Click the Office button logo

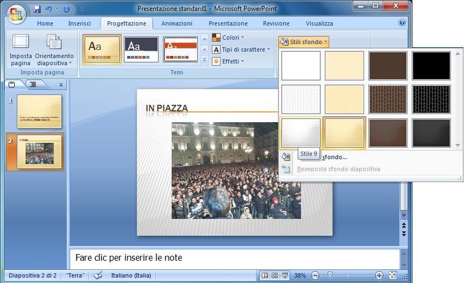pos(15,13)
